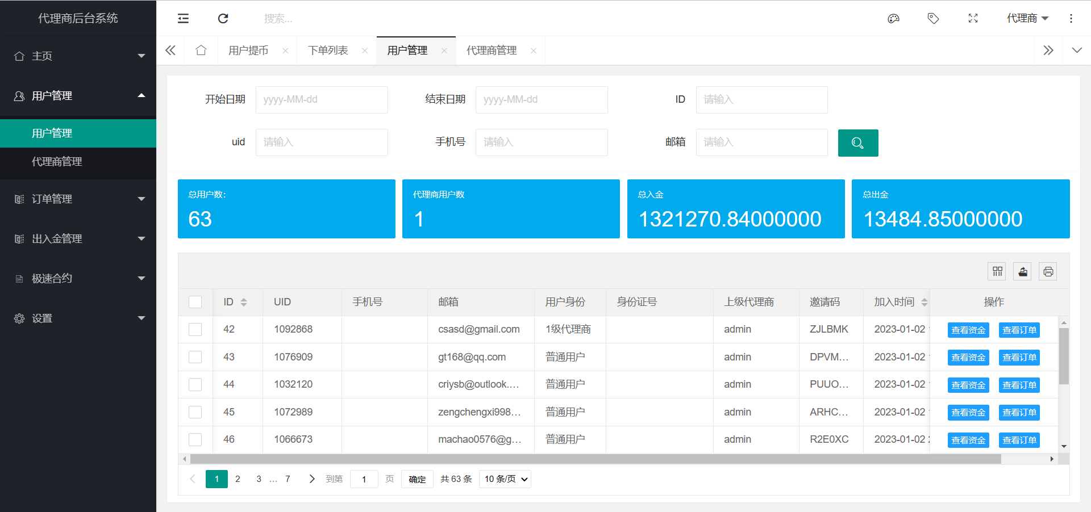1091x512 pixels.
Task: Open the kebab menu at top right
Action: [x=1071, y=18]
